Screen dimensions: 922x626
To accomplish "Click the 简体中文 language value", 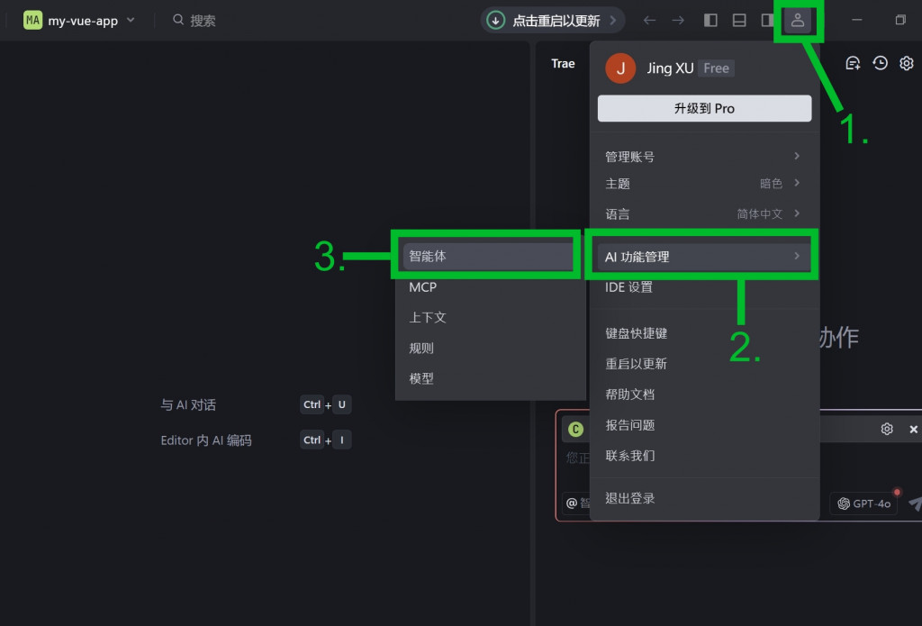I will 760,213.
